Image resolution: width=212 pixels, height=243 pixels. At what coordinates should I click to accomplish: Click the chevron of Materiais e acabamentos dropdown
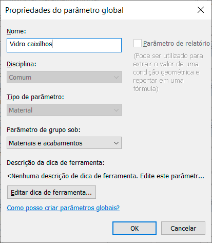[116, 143]
